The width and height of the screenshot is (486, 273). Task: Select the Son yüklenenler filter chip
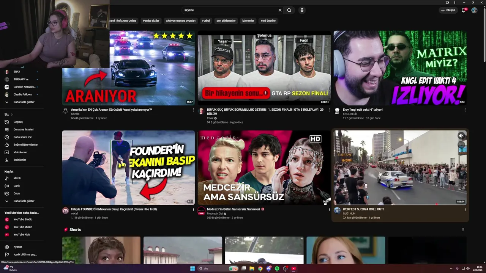point(226,21)
